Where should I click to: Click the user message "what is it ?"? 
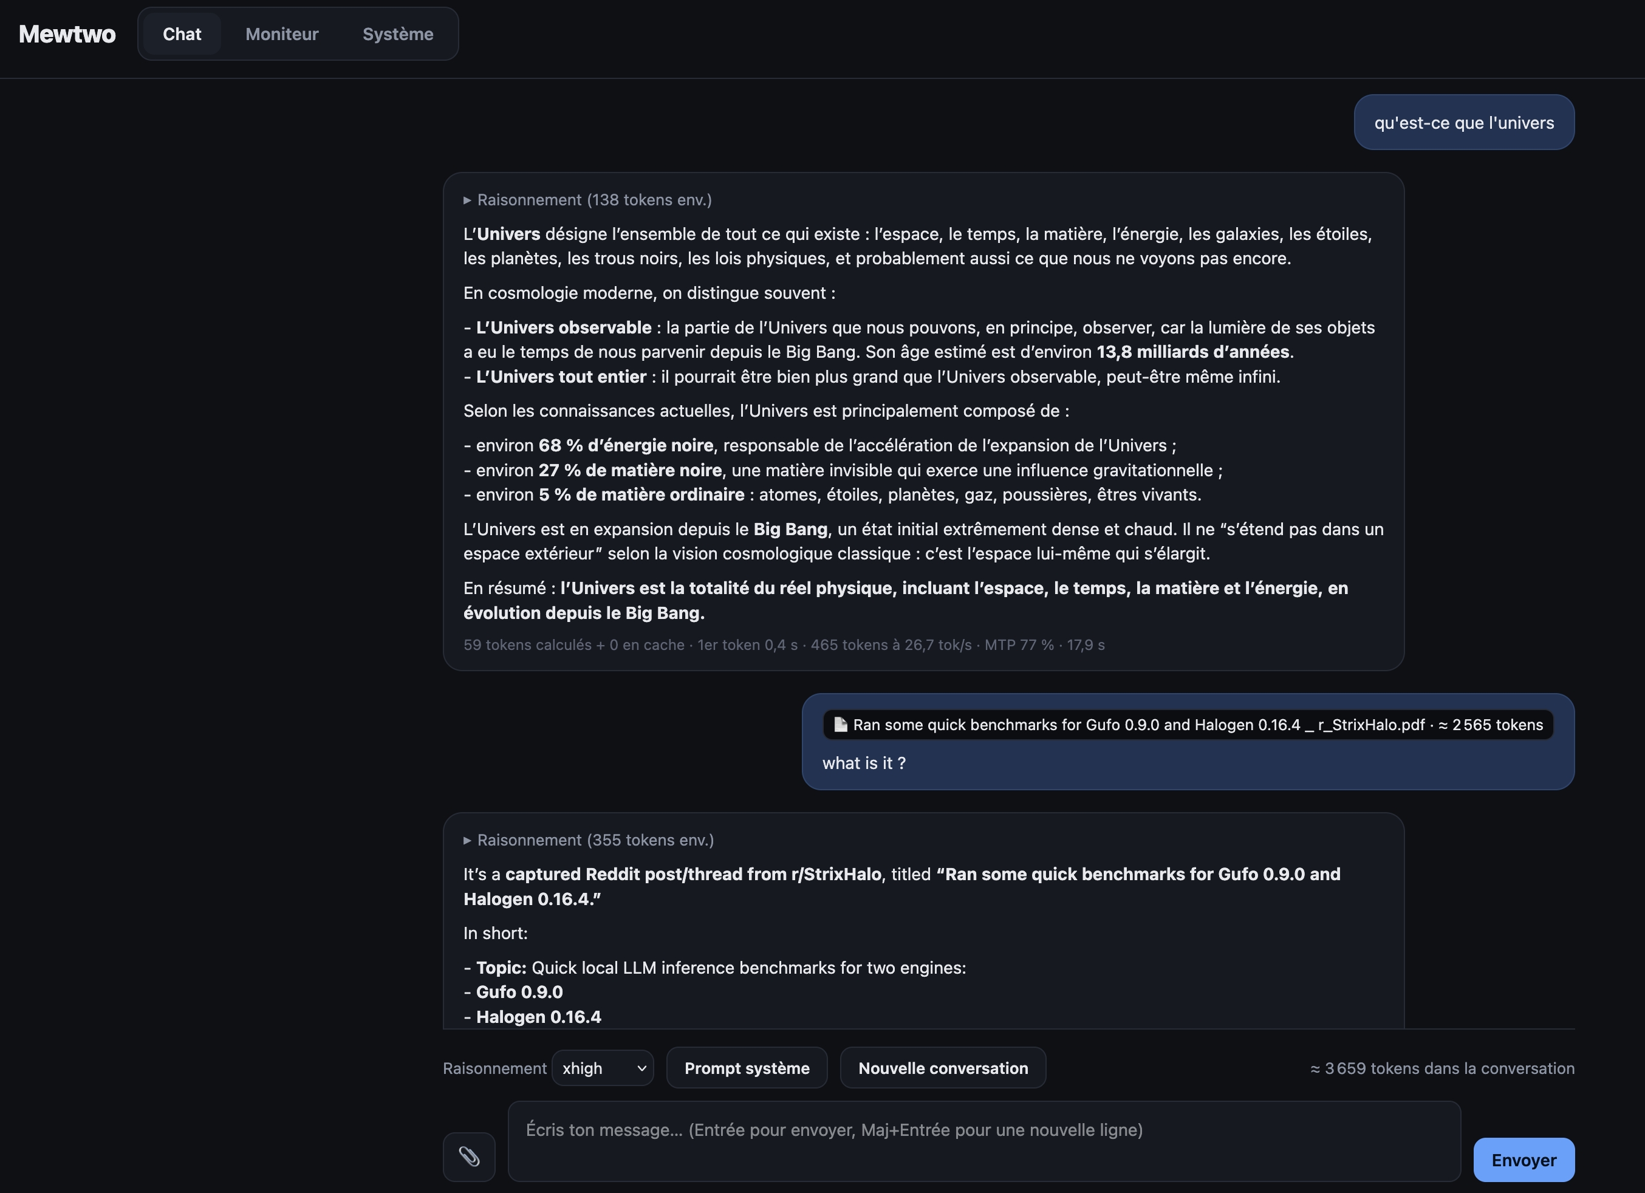tap(864, 763)
